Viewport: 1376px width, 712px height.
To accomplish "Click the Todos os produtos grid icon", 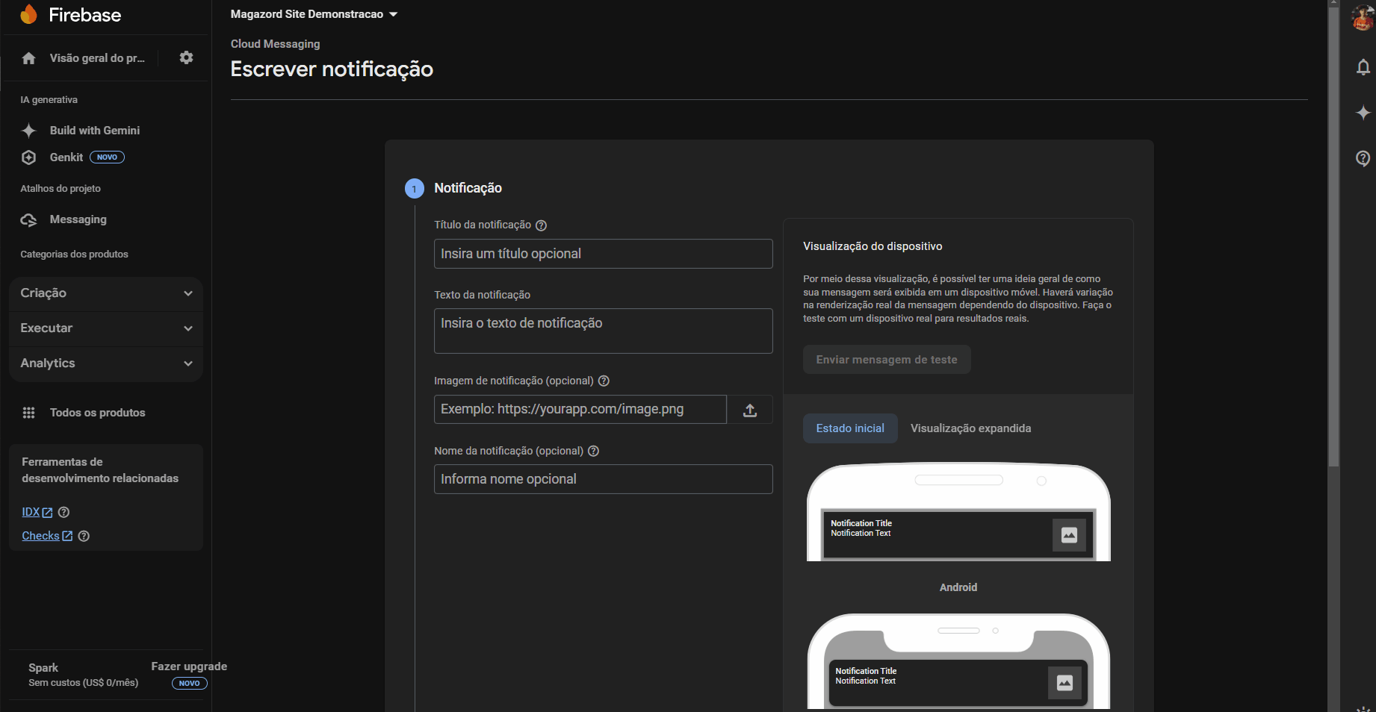I will pyautogui.click(x=29, y=413).
